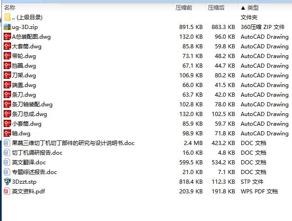Click the 果蔬三维切丁机 说明书.doc icon
The height and width of the screenshot is (221, 292).
7,143
